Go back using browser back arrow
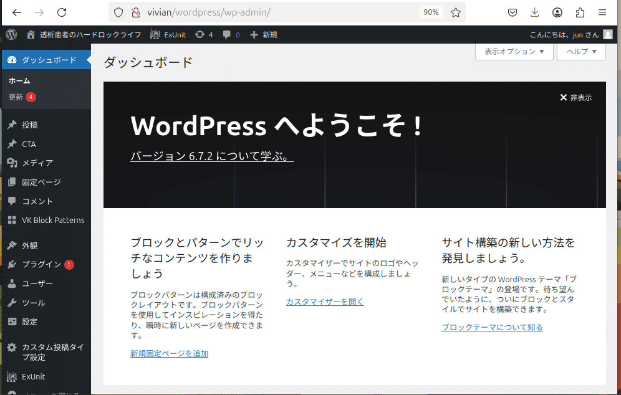Viewport: 621px width, 395px height. click(x=17, y=12)
